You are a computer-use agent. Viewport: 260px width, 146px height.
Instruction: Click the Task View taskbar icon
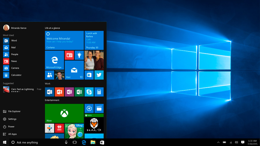tap(75, 143)
